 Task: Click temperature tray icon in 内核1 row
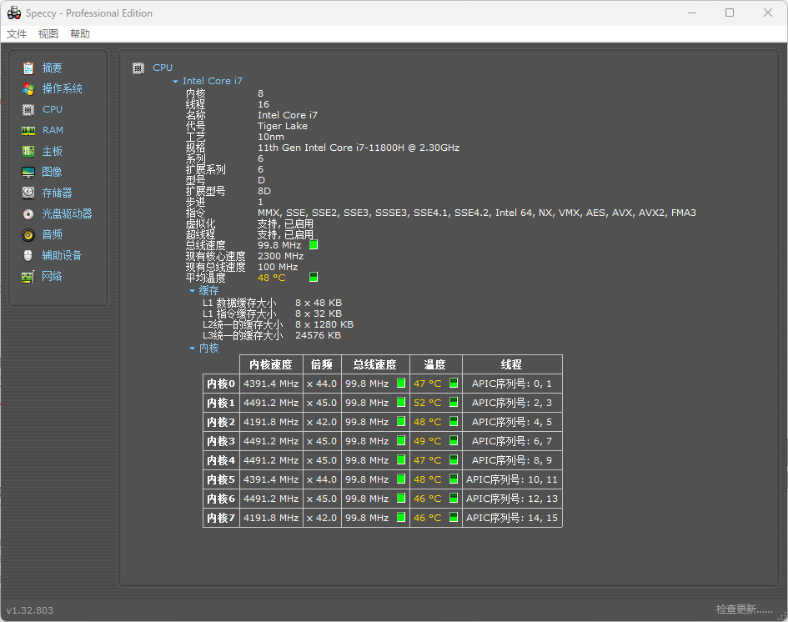pos(454,402)
